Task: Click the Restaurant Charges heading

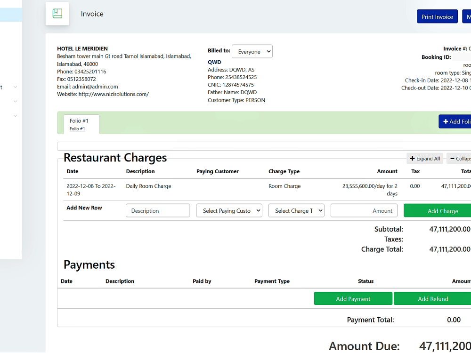Action: 115,158
